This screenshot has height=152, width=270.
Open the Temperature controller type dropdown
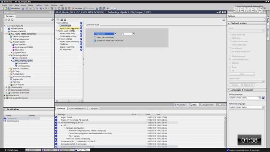click(116, 34)
